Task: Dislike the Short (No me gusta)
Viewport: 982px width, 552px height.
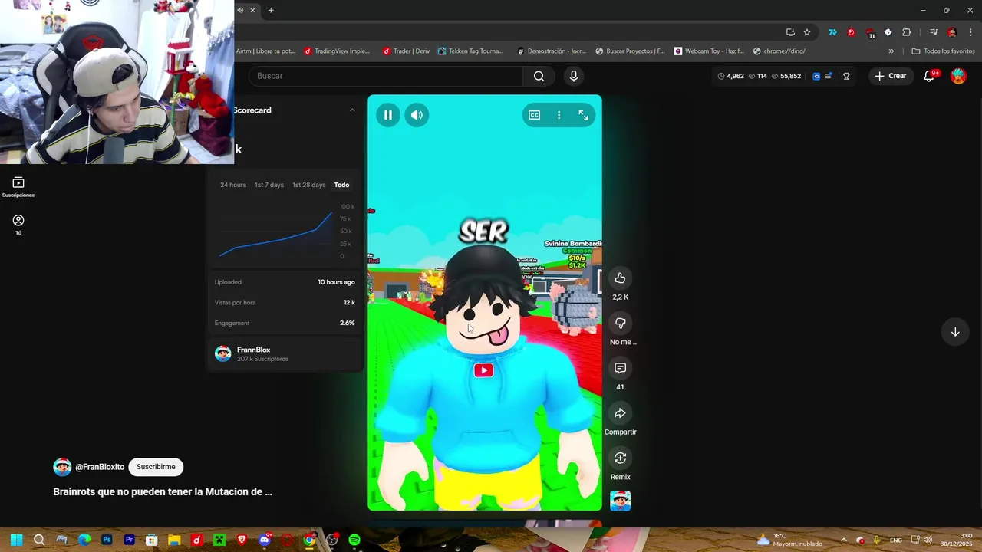Action: coord(620,323)
